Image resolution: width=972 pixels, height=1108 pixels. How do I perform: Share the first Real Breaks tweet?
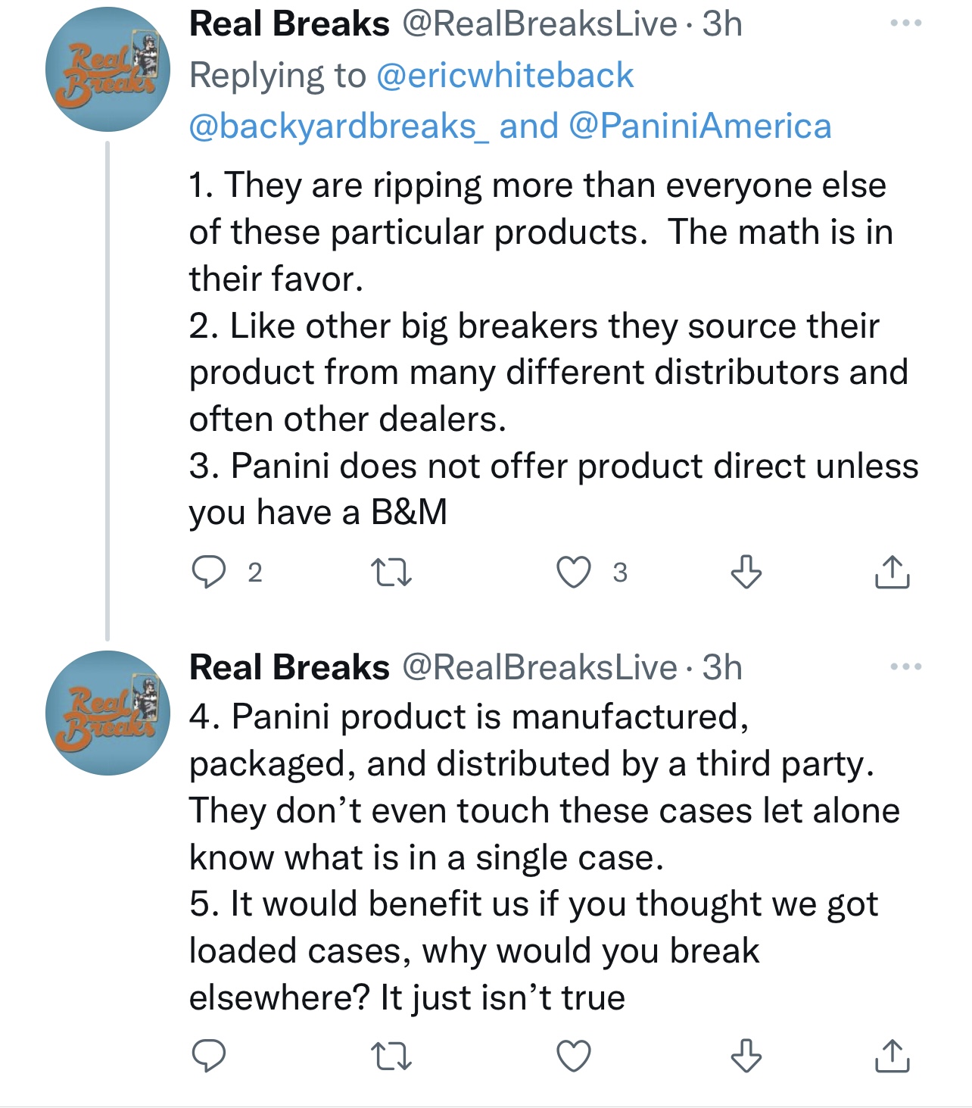pos(892,573)
